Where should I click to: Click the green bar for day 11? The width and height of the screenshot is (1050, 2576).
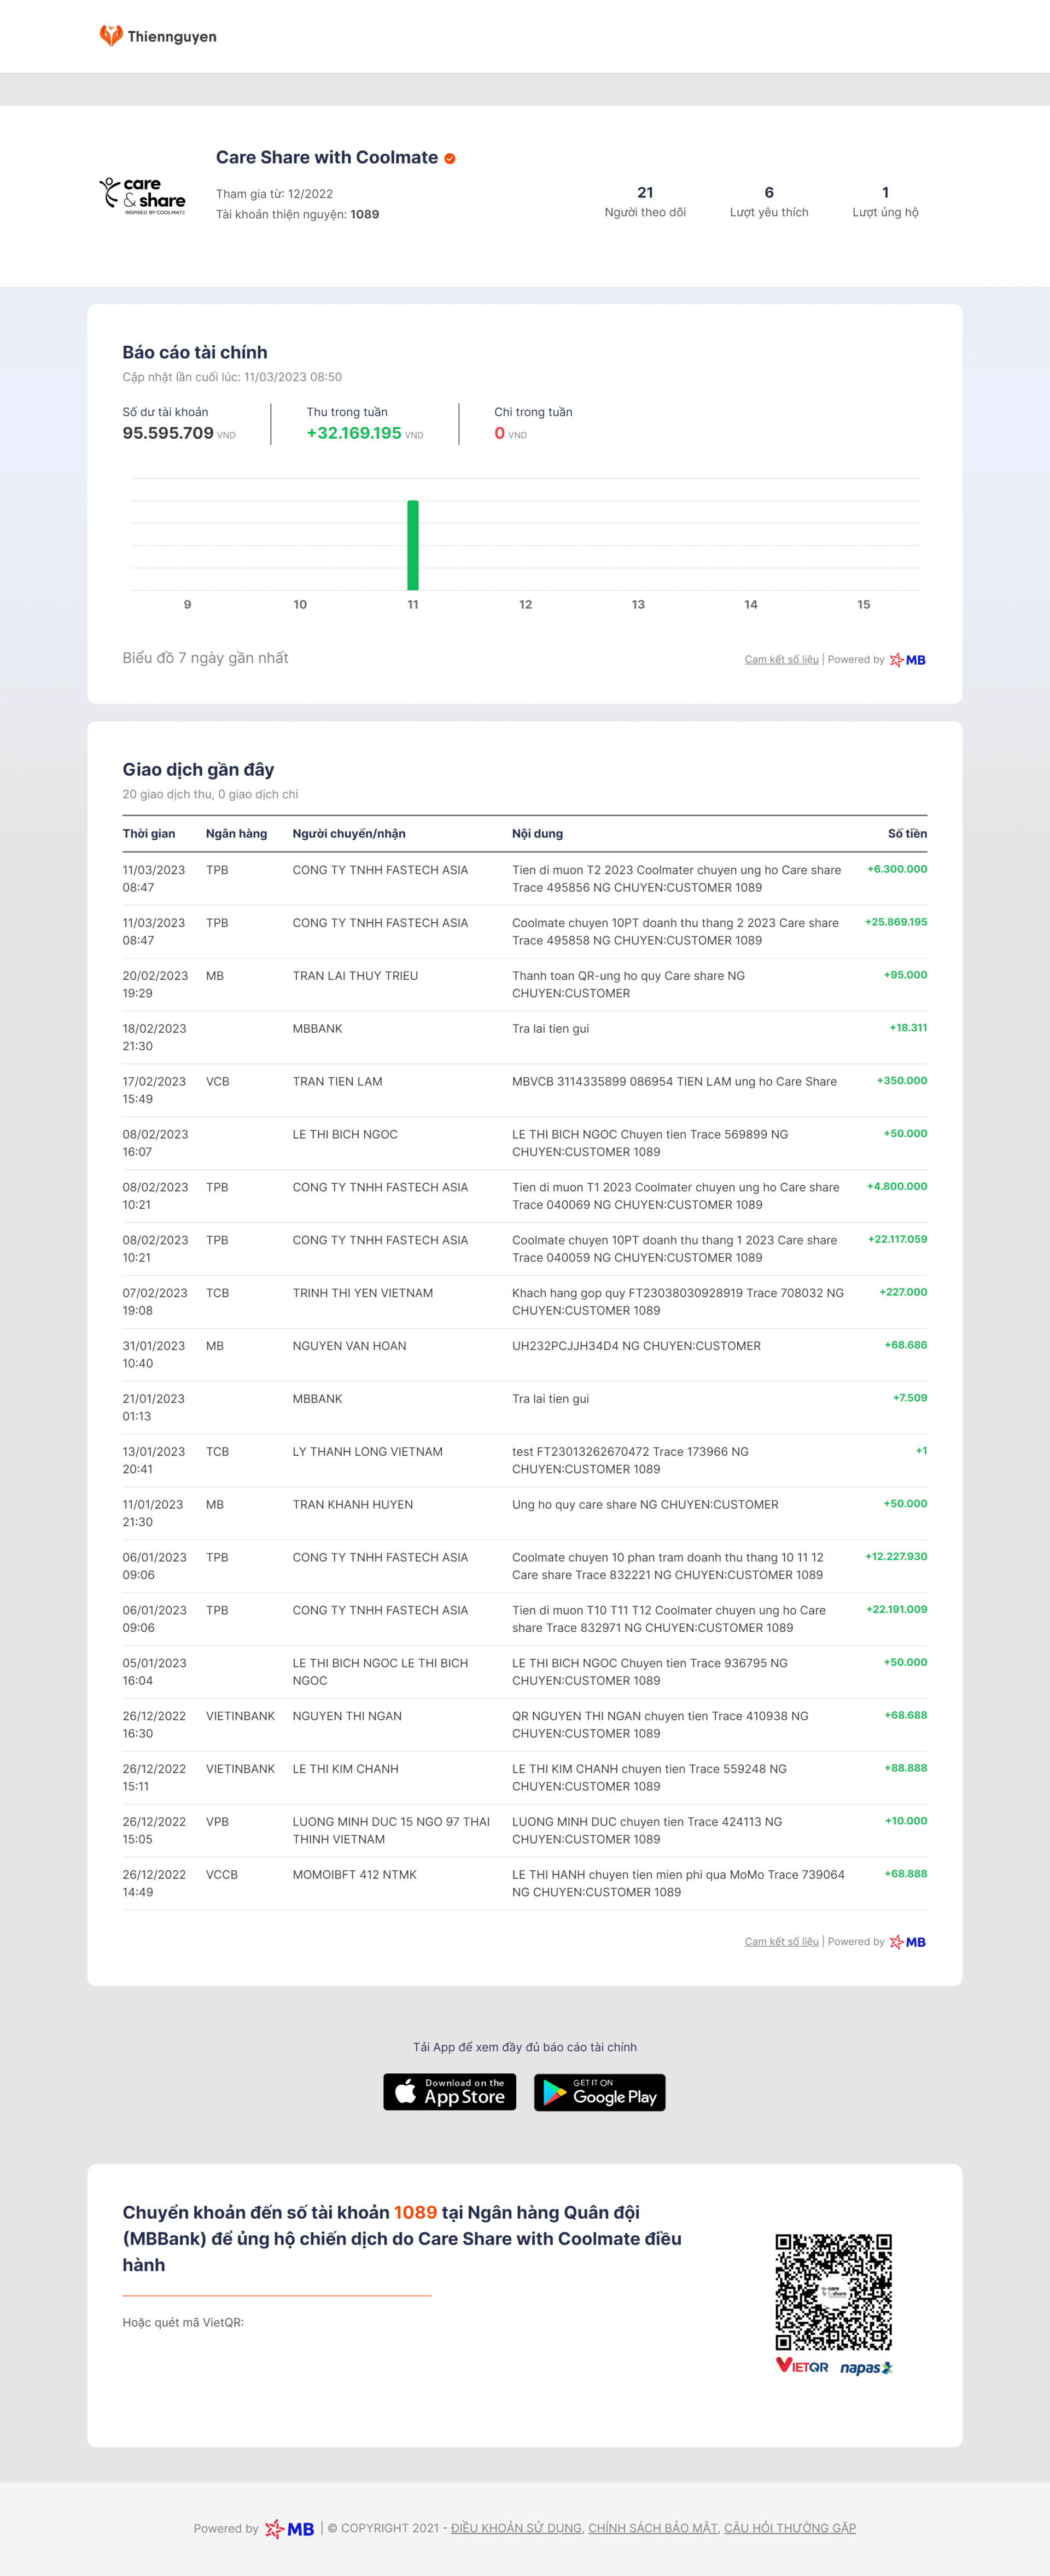click(413, 545)
